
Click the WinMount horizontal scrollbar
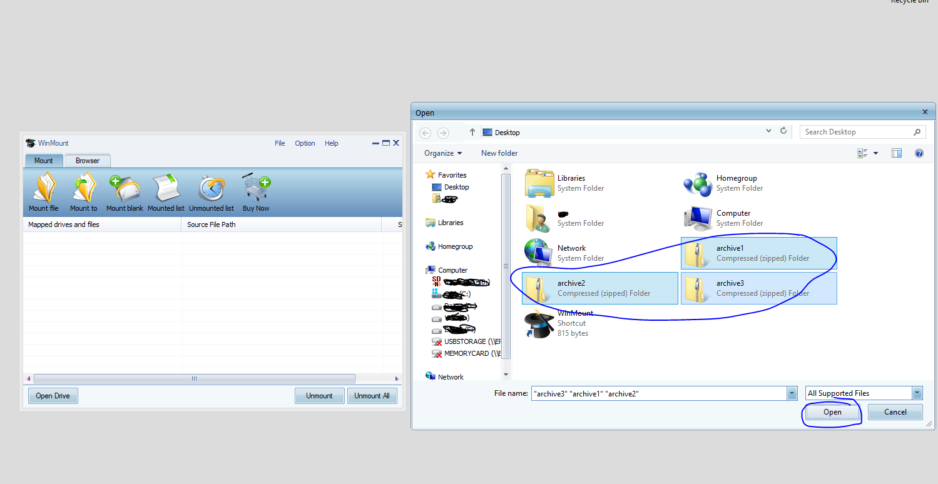[194, 378]
